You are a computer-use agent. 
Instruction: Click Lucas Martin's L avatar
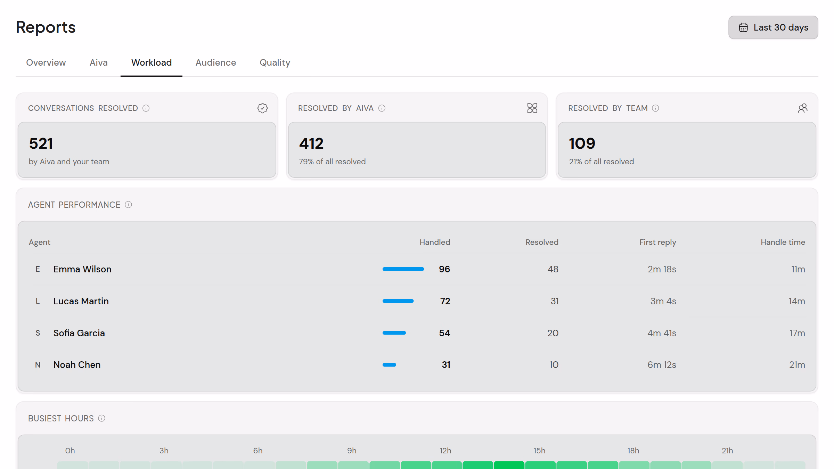pos(38,301)
